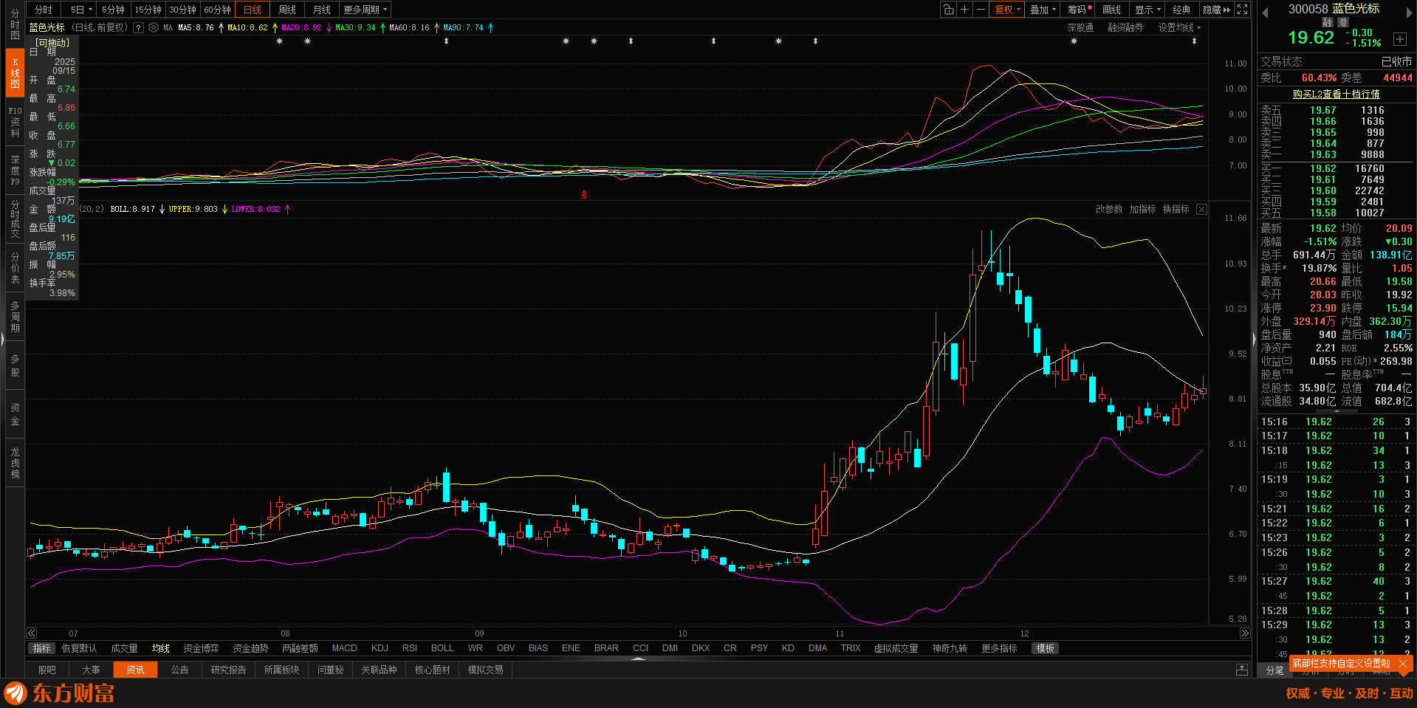Open 龙虎榜 in the left sidebar

click(x=15, y=463)
